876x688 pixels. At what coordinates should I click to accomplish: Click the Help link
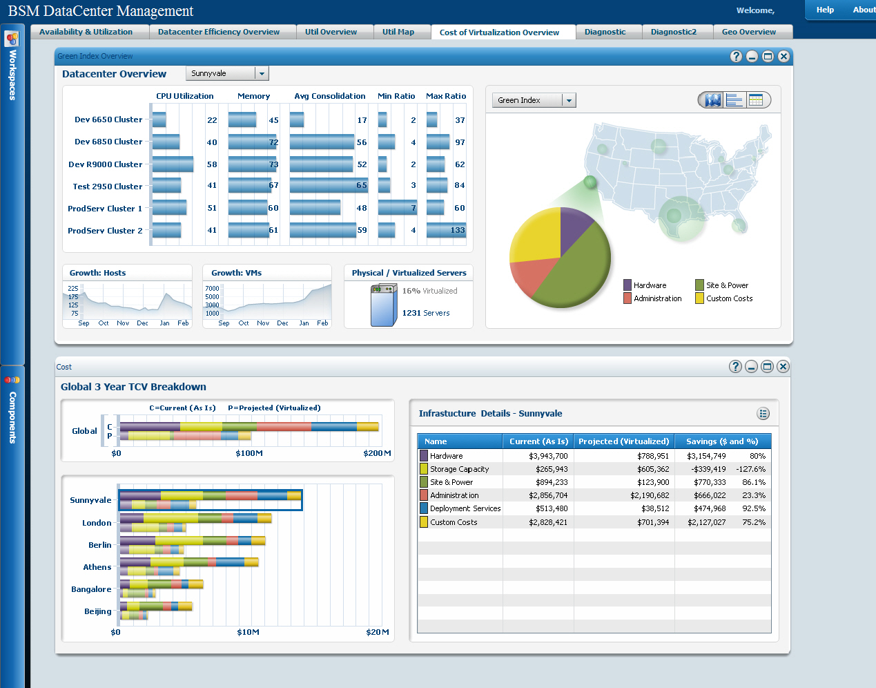[x=825, y=10]
